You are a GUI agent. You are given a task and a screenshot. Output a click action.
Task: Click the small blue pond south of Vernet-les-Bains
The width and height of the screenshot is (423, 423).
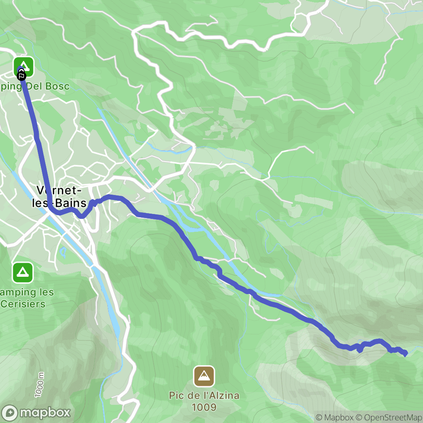pos(62,252)
